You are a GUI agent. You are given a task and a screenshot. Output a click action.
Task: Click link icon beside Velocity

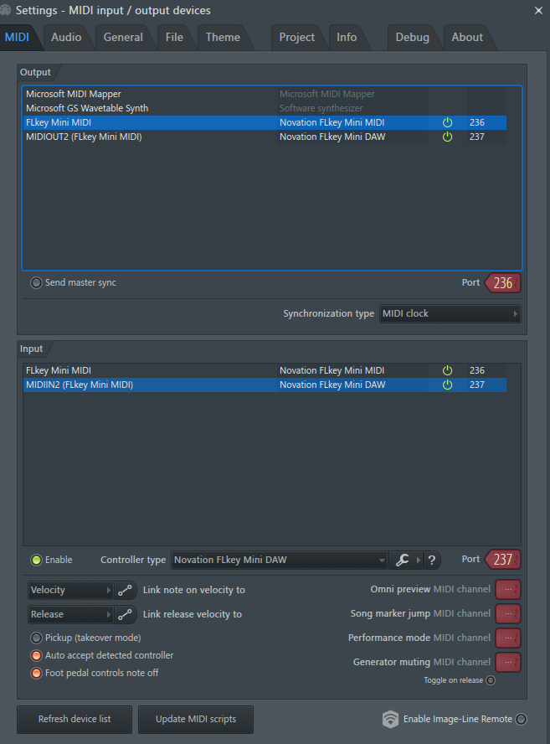126,591
